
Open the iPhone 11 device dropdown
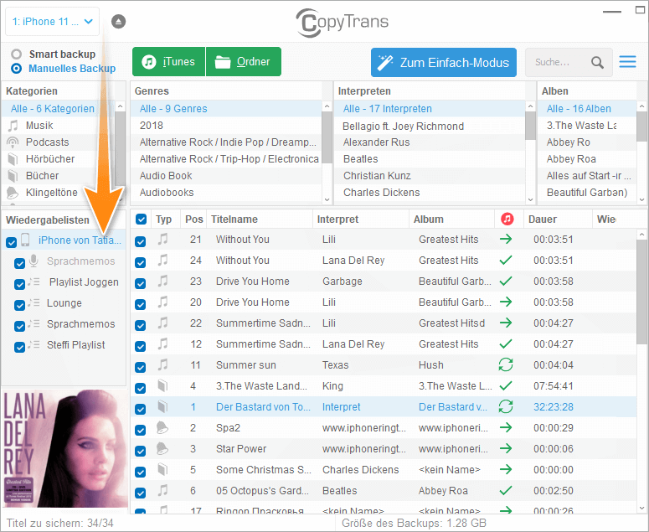(x=52, y=22)
